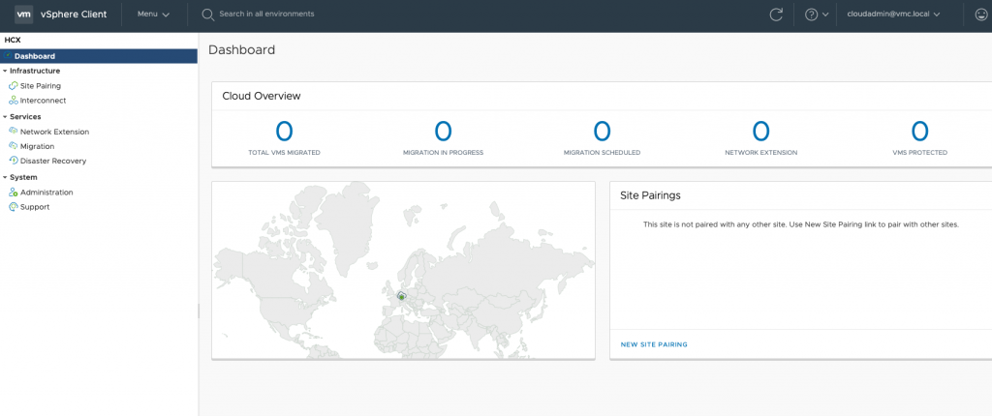The width and height of the screenshot is (992, 416).
Task: Click the Migration Scheduled count
Action: tap(602, 131)
